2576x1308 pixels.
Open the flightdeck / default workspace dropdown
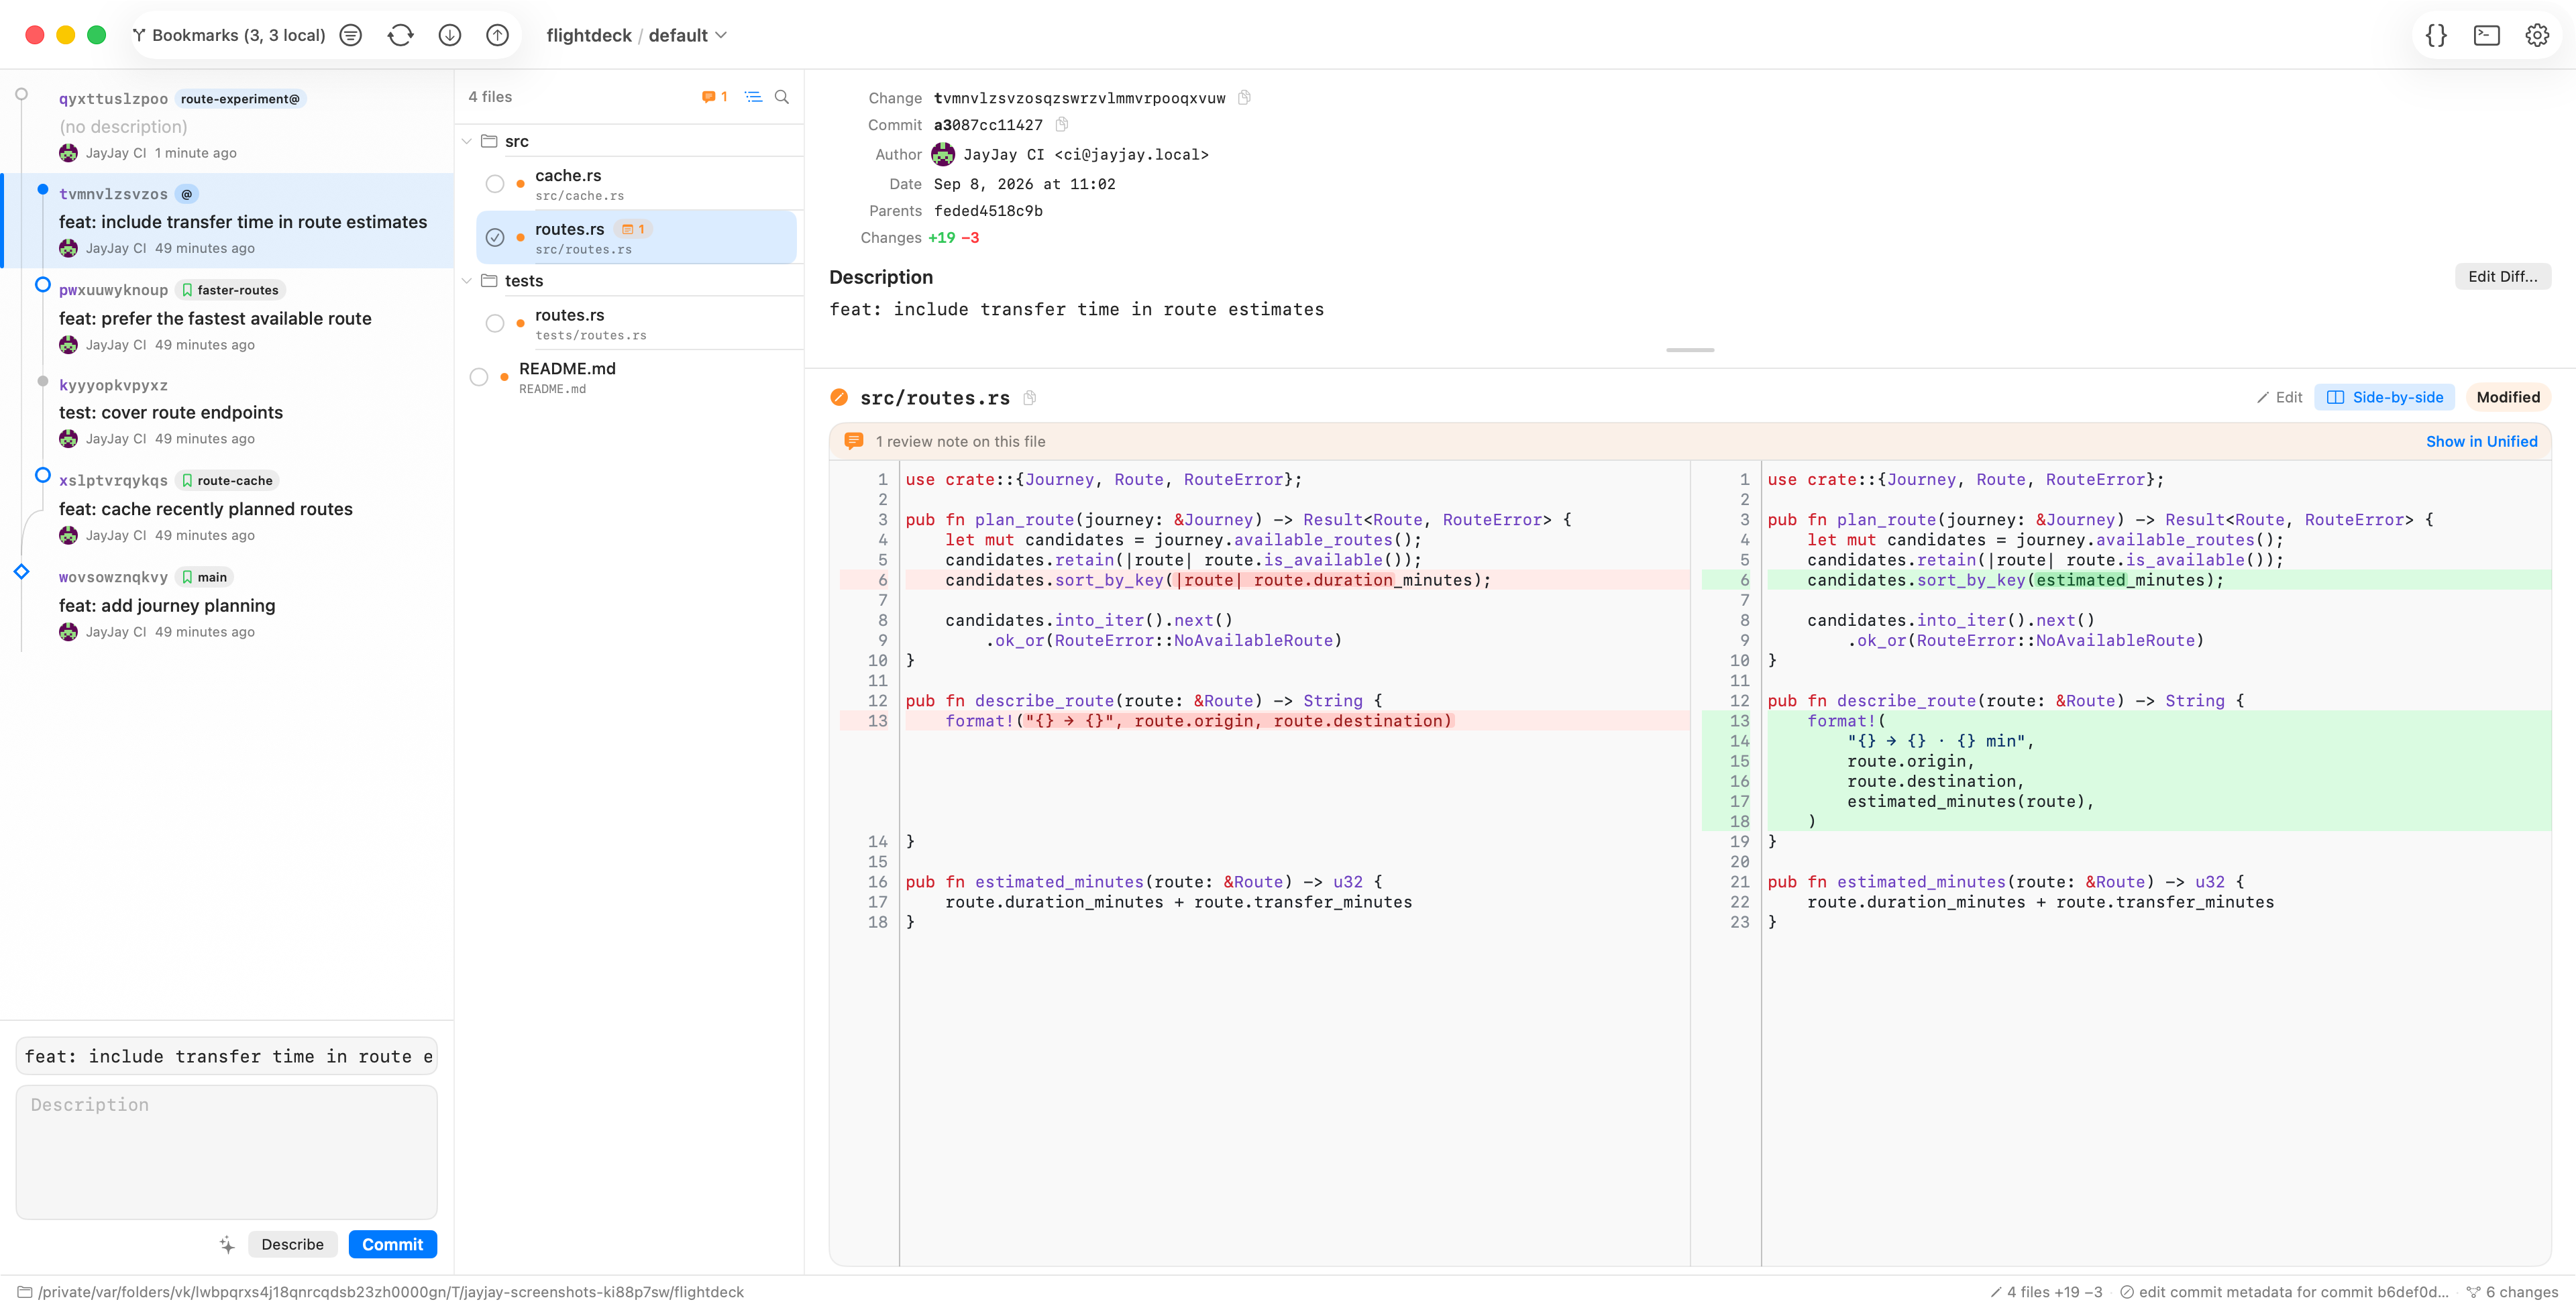click(x=636, y=35)
